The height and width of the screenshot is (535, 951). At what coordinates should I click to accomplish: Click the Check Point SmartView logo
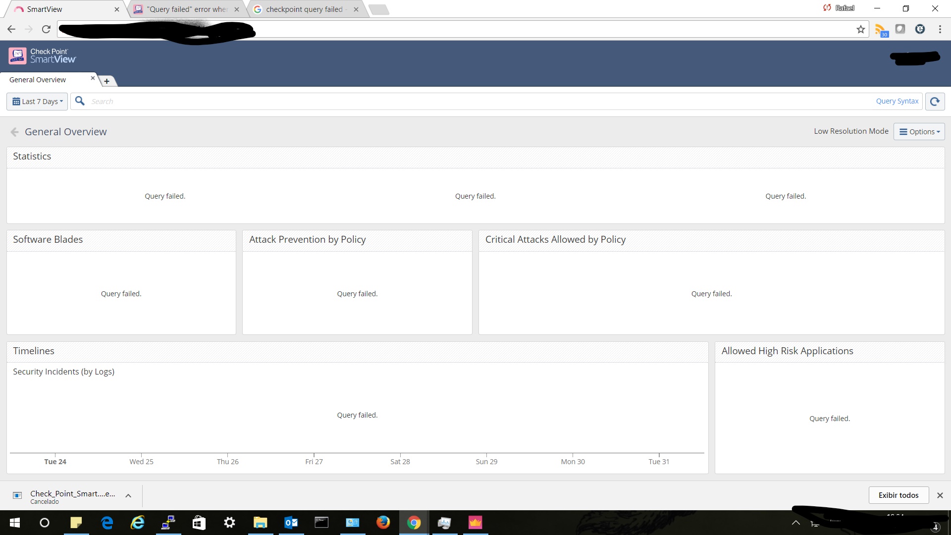point(42,55)
